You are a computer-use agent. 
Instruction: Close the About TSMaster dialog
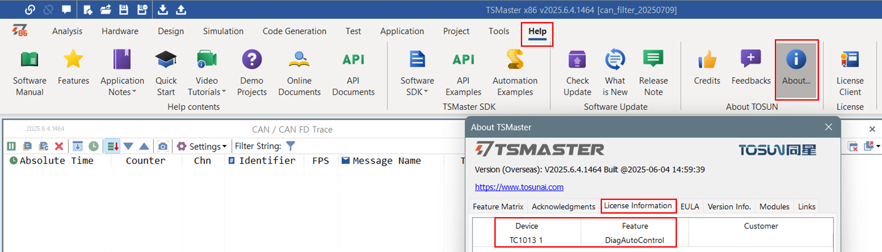click(829, 127)
